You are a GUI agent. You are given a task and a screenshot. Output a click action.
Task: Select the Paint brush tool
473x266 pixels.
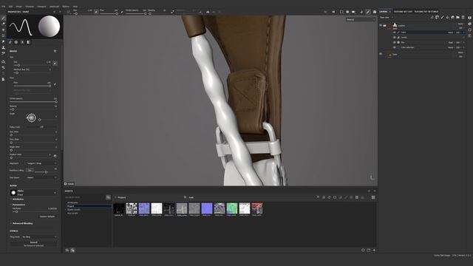[x=3, y=18]
